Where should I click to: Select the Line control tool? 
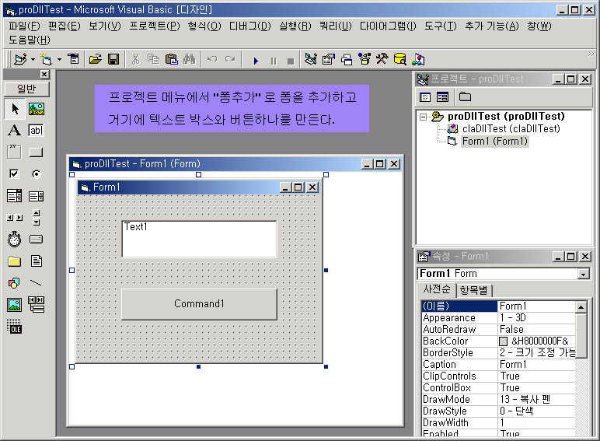pyautogui.click(x=37, y=283)
